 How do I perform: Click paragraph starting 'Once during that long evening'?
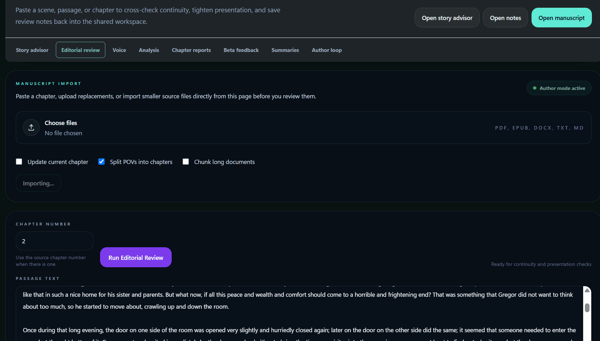(x=299, y=333)
